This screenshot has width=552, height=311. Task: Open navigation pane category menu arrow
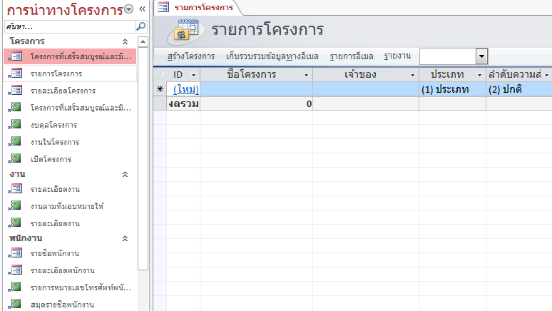128,9
